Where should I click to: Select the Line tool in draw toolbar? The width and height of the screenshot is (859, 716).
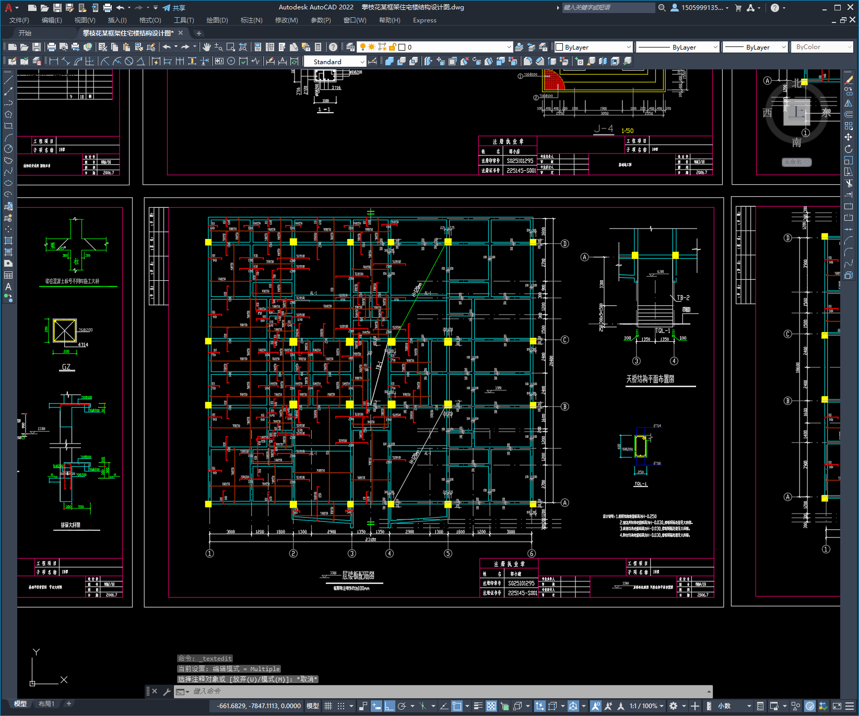click(8, 80)
